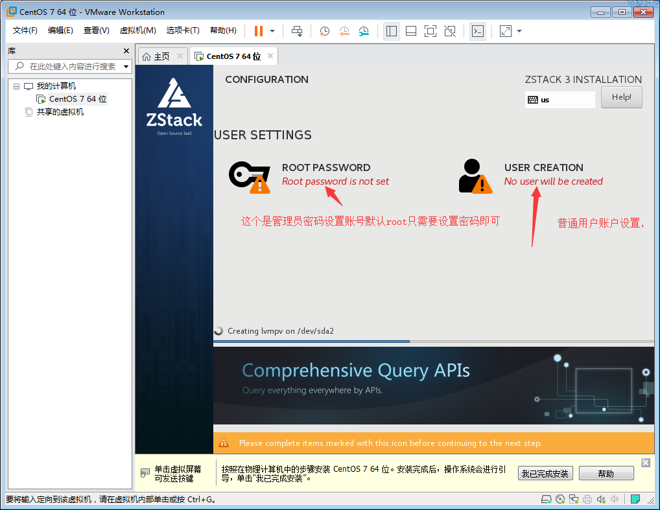This screenshot has height=510, width=660.
Task: Click the USER SETTINGS heading text
Action: (x=263, y=135)
